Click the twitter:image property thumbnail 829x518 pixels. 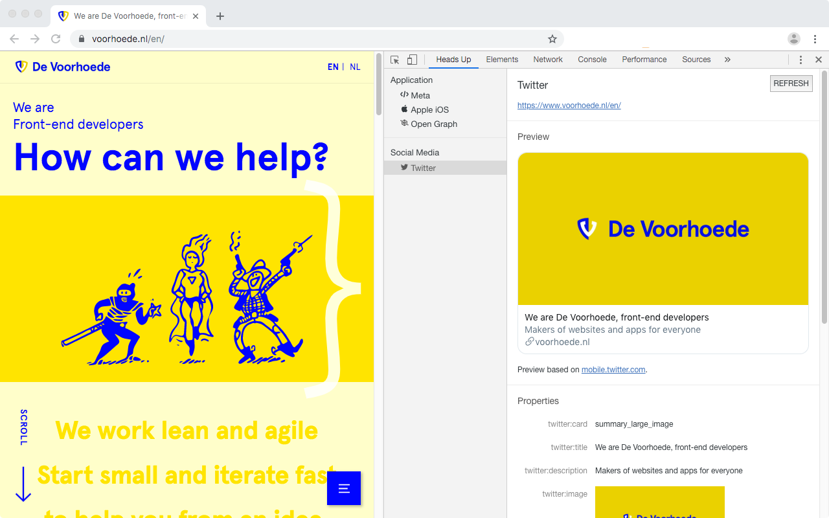(x=660, y=502)
